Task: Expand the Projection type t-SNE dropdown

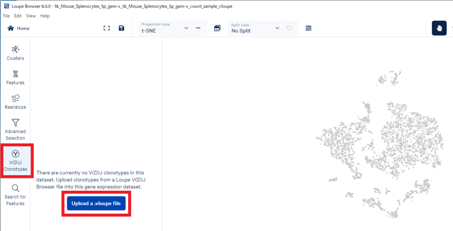Action: [186, 28]
